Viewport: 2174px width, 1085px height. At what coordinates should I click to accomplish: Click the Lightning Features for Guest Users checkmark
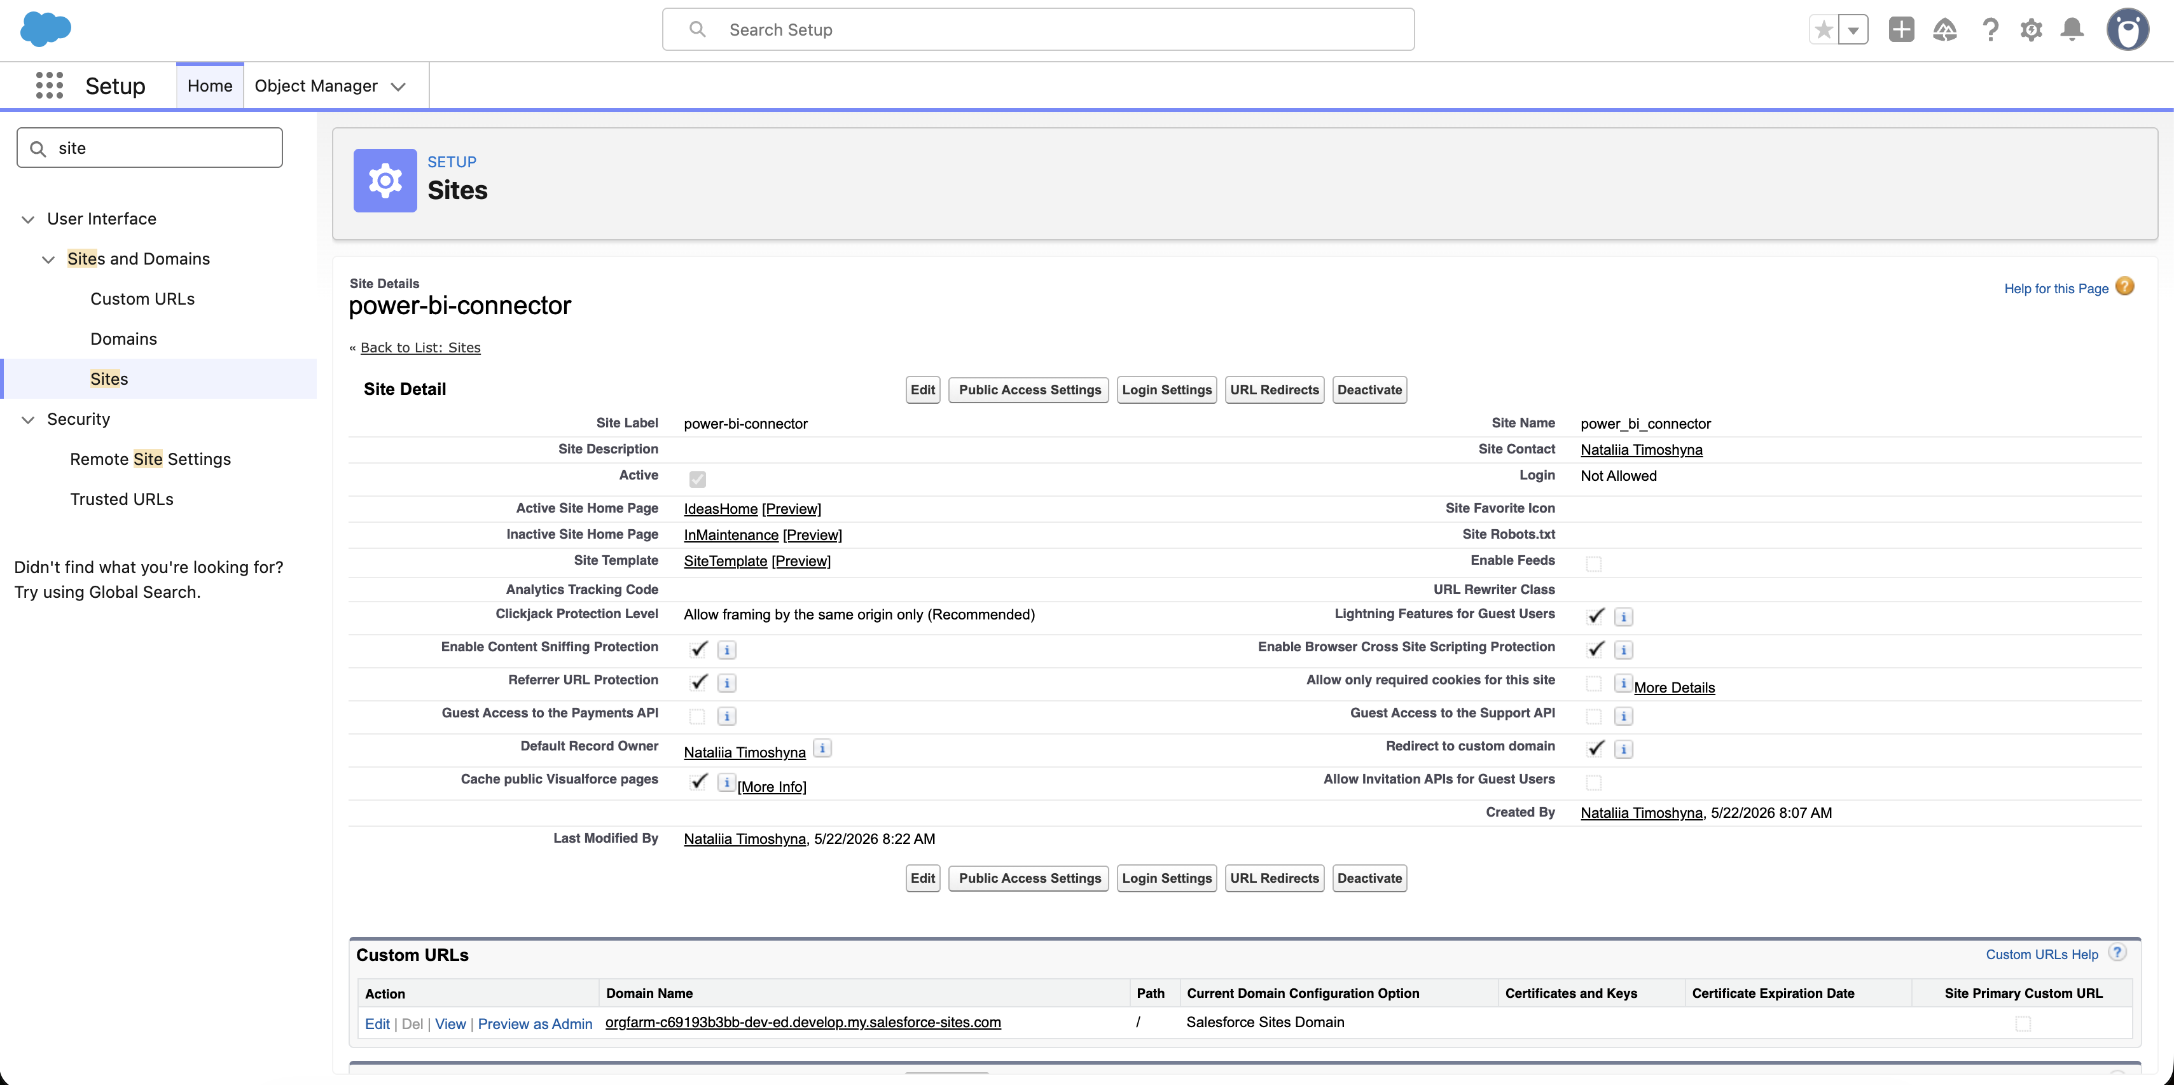click(x=1595, y=616)
